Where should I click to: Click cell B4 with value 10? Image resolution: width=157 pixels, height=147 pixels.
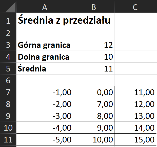tap(94, 57)
